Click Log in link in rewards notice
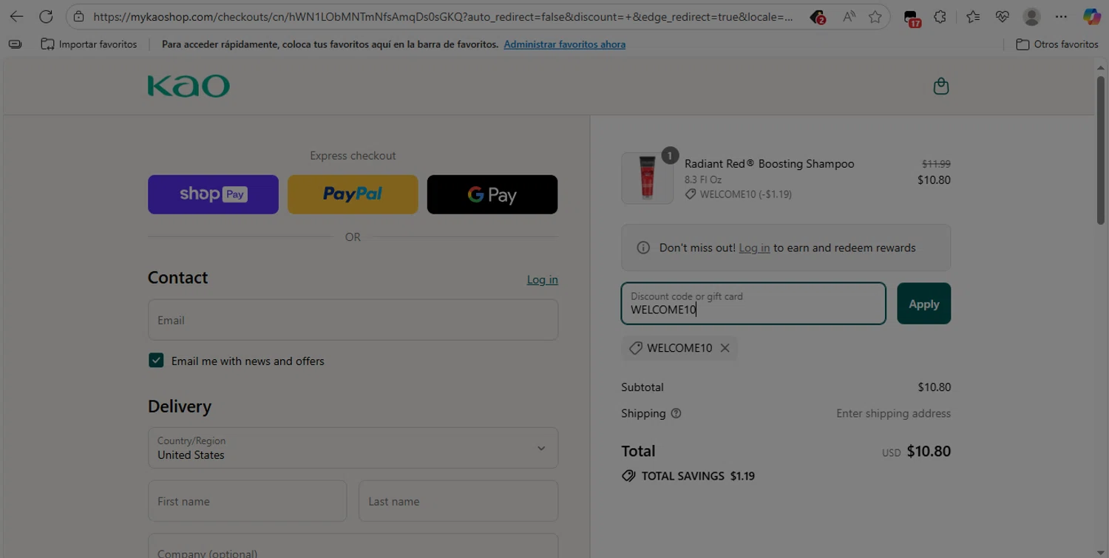The image size is (1109, 558). 754,248
